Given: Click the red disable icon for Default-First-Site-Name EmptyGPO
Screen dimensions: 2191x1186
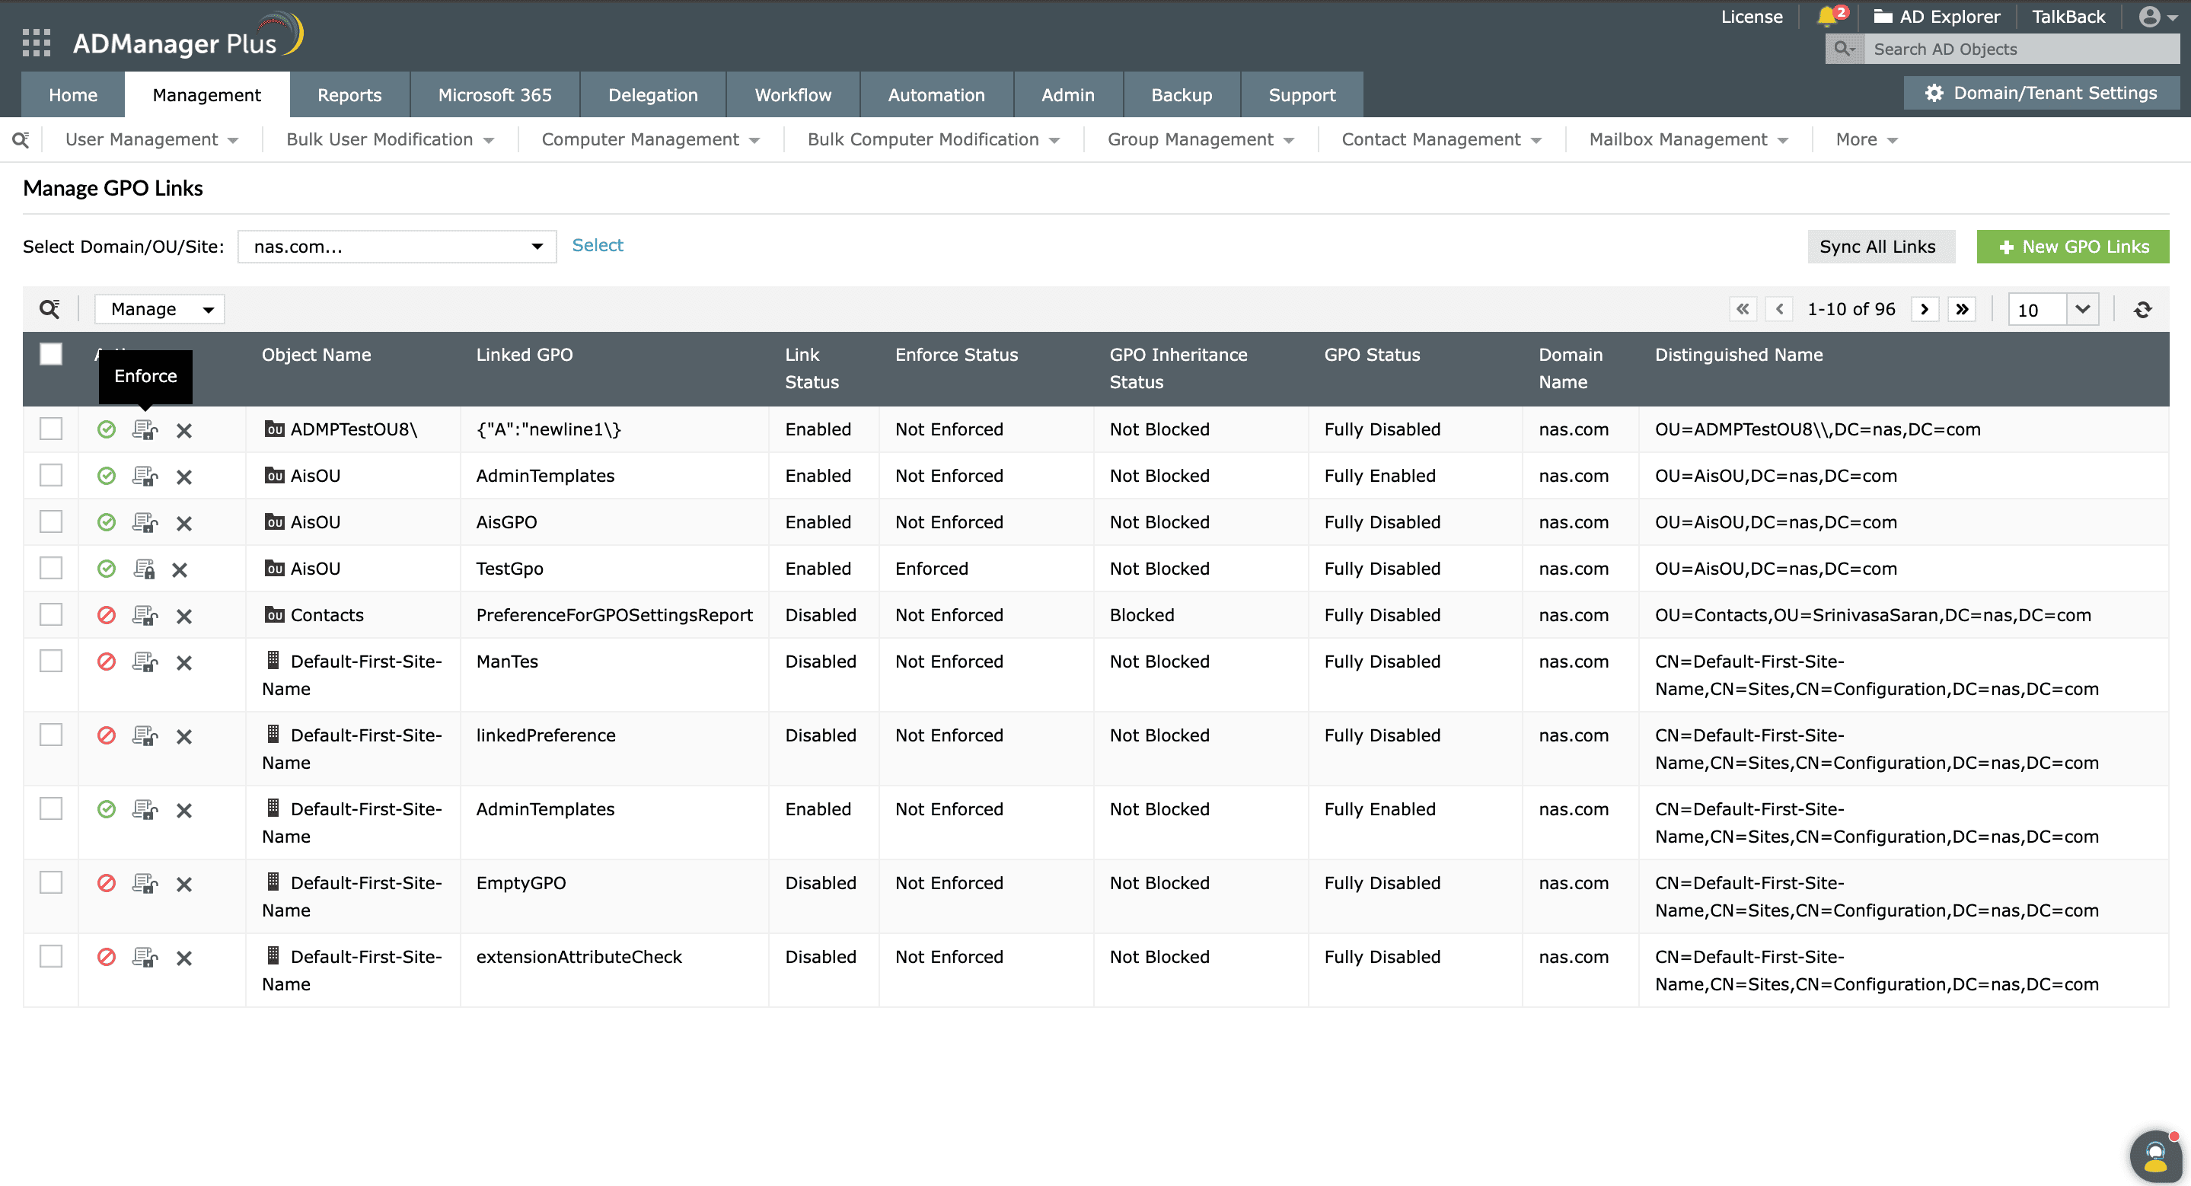Looking at the screenshot, I should [x=107, y=884].
